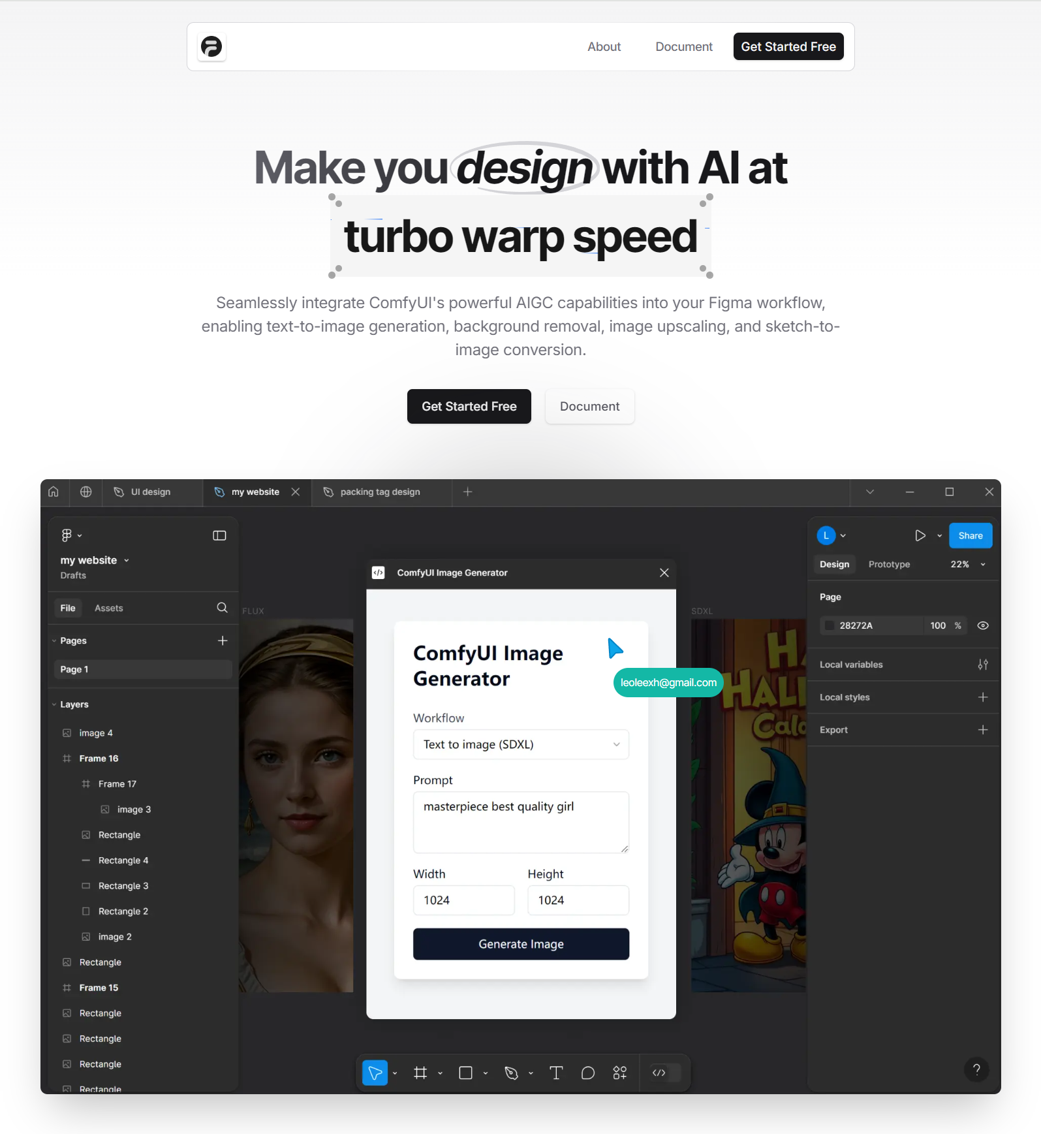1041x1134 pixels.
Task: Select the Assets tab
Action: [108, 608]
